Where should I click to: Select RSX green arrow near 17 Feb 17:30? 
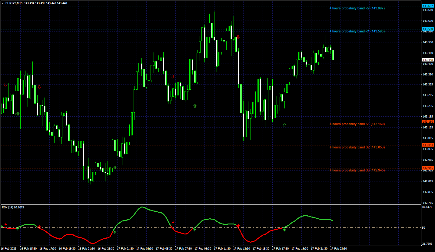click(284, 230)
